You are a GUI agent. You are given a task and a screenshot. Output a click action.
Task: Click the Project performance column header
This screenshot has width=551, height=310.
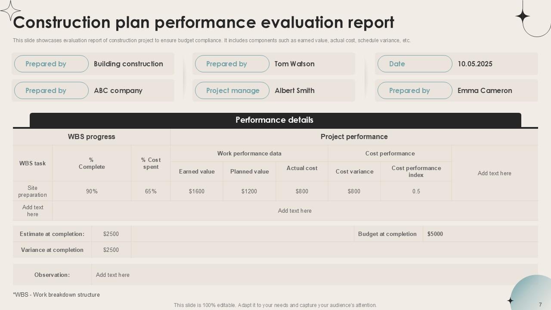click(354, 137)
